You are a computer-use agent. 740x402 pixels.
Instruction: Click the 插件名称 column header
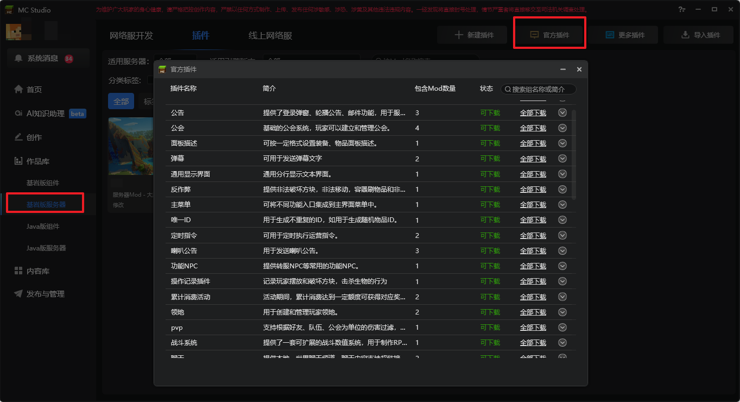point(184,89)
